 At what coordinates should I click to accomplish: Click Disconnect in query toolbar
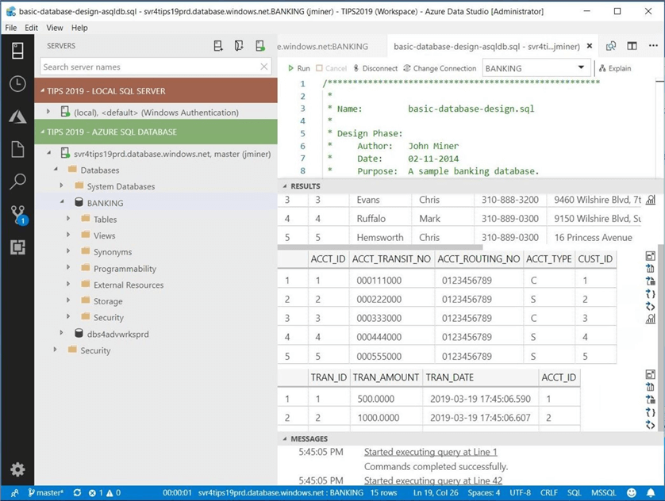click(375, 68)
